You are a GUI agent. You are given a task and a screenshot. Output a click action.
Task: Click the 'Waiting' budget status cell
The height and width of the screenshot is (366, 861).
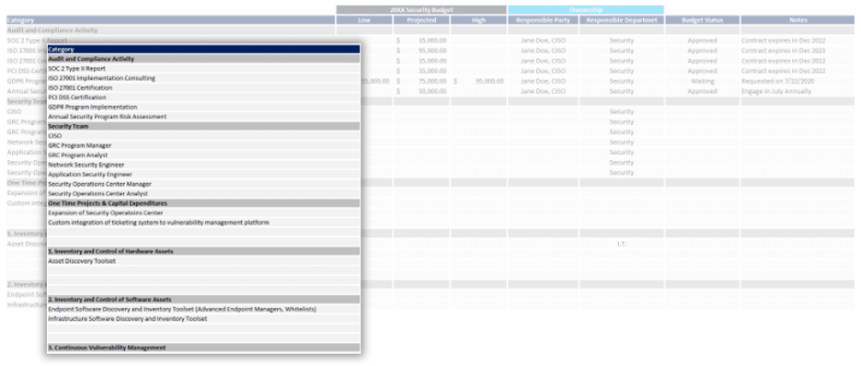click(x=702, y=81)
